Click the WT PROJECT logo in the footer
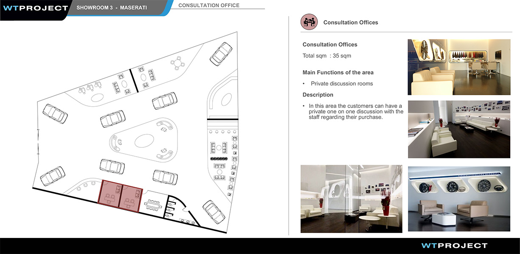520x254 pixels. click(x=454, y=246)
